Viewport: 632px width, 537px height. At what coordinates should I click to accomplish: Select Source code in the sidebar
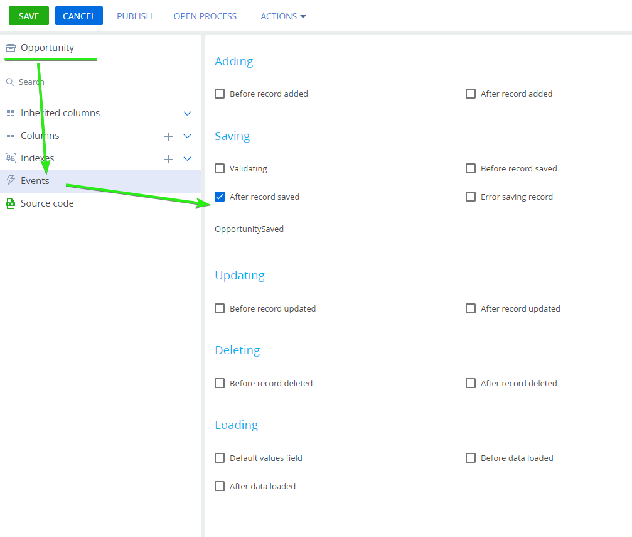pos(47,203)
